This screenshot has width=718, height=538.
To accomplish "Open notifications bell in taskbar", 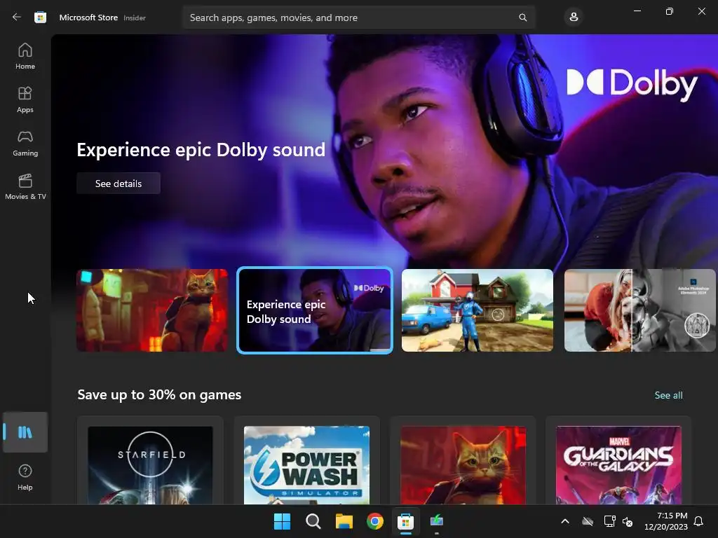I will [699, 521].
